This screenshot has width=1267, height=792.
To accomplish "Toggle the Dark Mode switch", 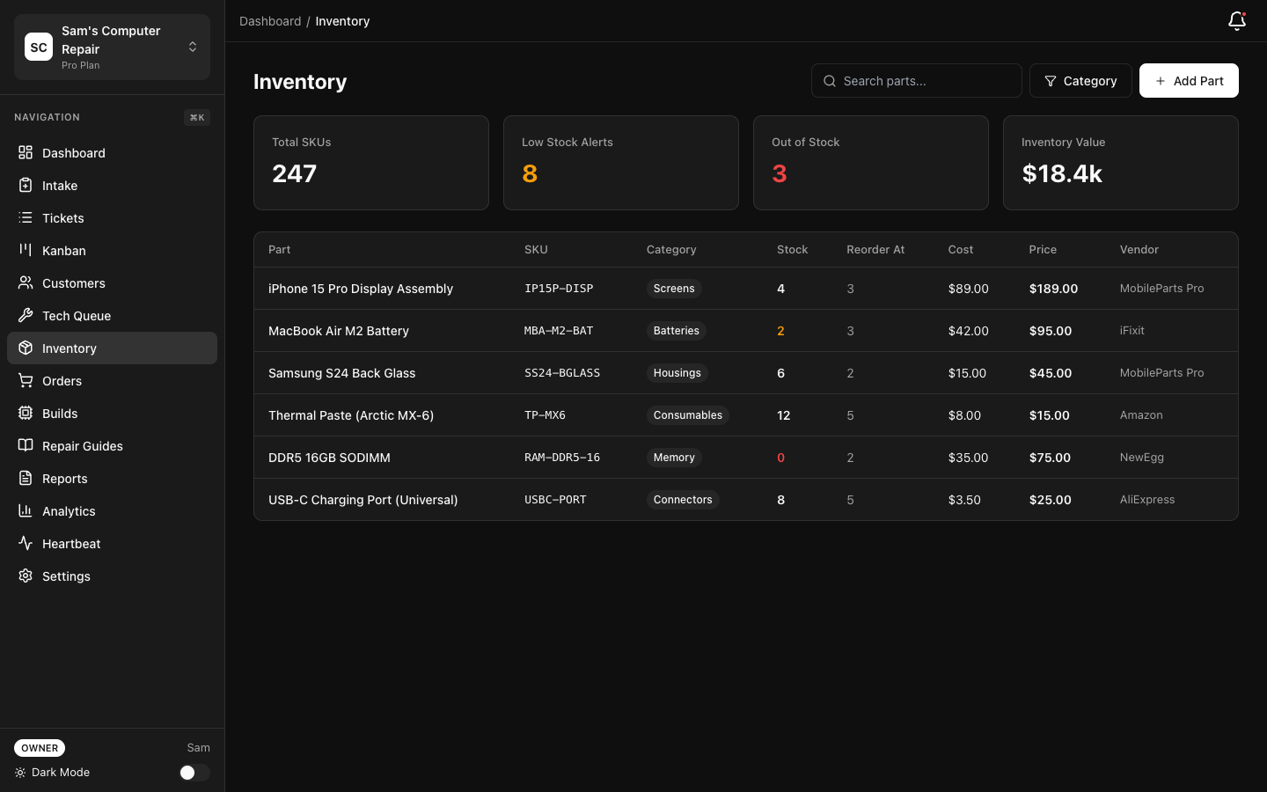I will [194, 772].
